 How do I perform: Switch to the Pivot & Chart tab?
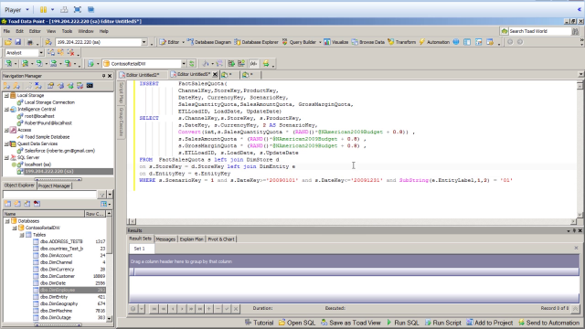221,239
